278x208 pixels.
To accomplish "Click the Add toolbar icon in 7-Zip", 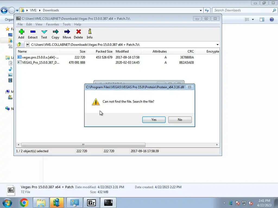I will tap(21, 34).
